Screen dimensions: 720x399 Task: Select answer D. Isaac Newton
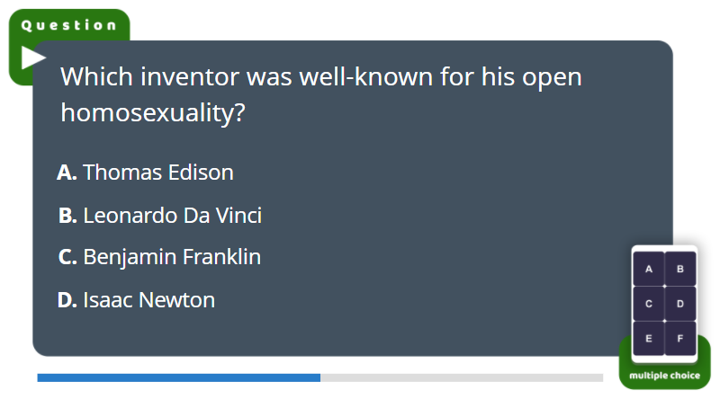tap(136, 300)
